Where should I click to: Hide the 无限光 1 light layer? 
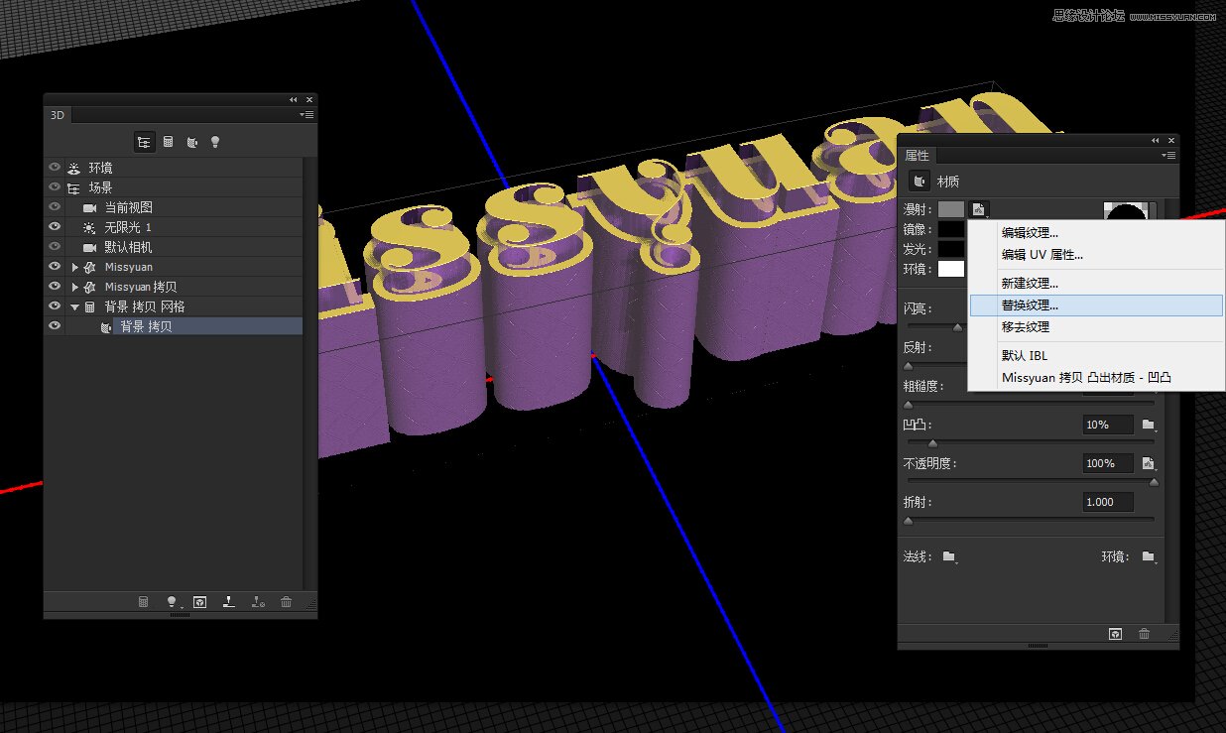(55, 226)
